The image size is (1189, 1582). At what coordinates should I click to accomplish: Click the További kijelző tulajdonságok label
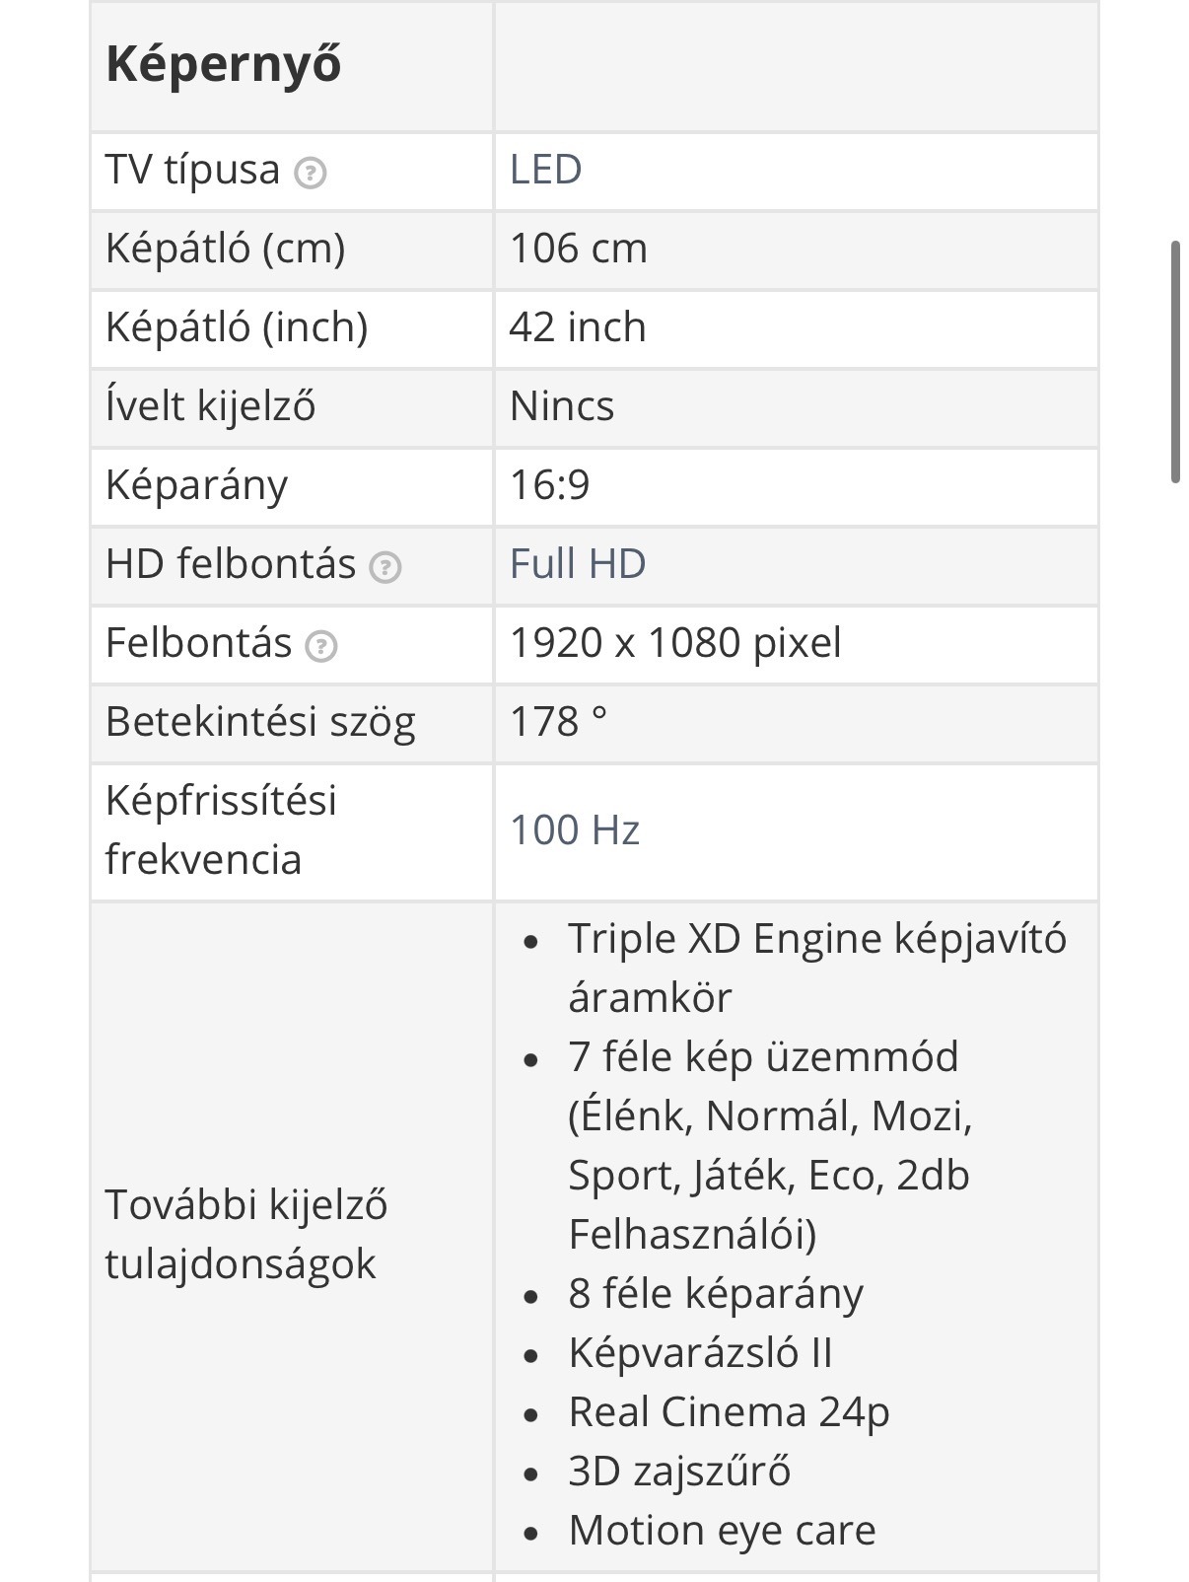coord(246,1234)
